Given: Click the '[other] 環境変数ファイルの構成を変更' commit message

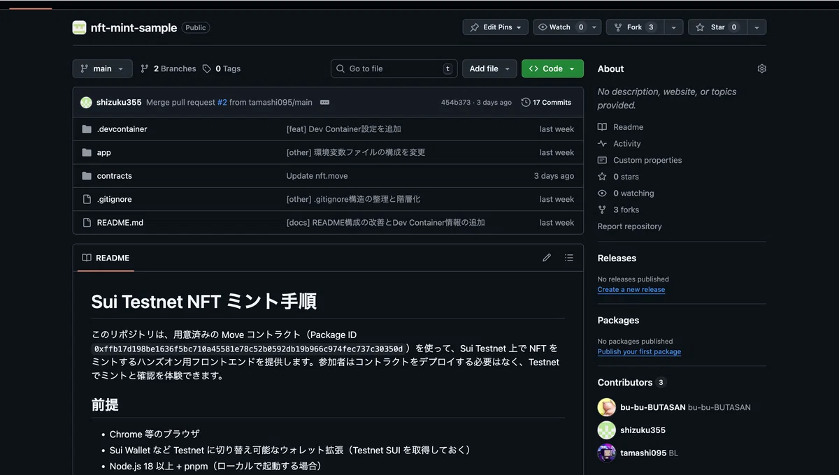Looking at the screenshot, I should [356, 152].
